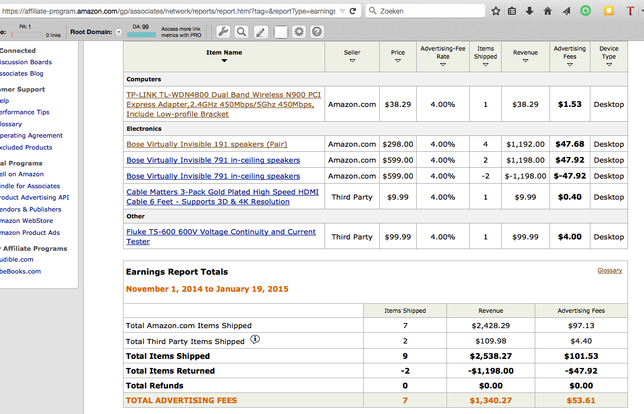Sort by Advertising Fees column arrow
The image size is (644, 414).
click(569, 65)
